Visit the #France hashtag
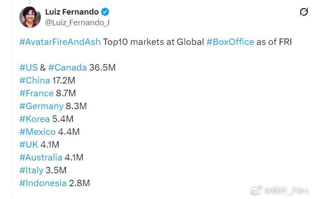The image size is (312, 199). (x=37, y=93)
